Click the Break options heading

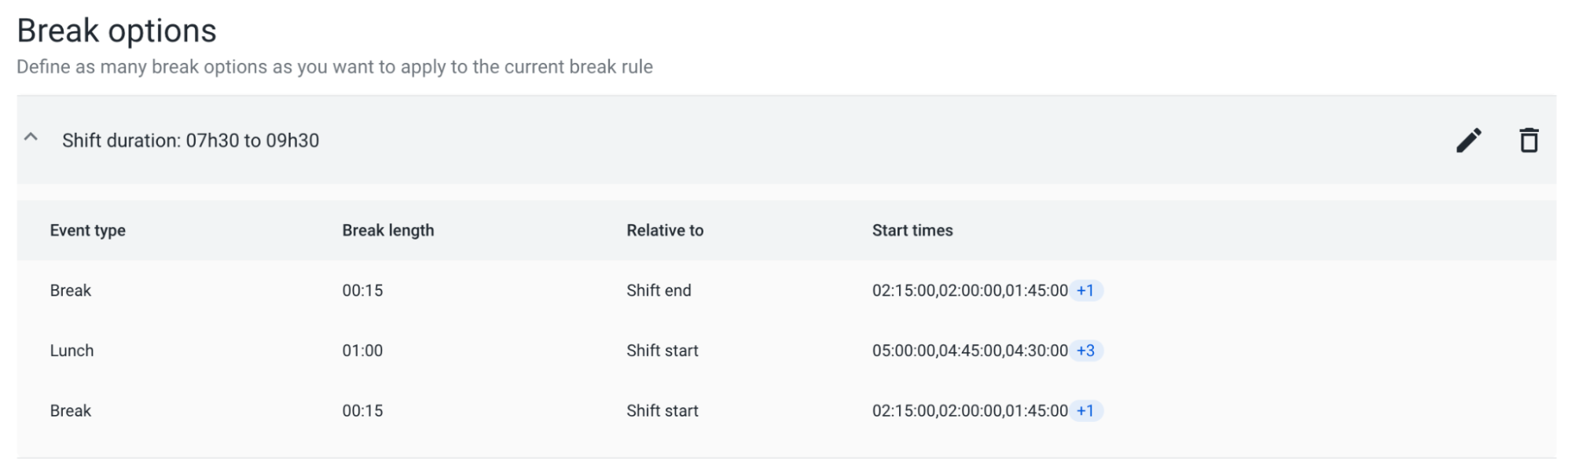point(116,31)
